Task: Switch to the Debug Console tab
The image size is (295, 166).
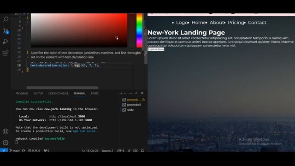Action: [59, 93]
